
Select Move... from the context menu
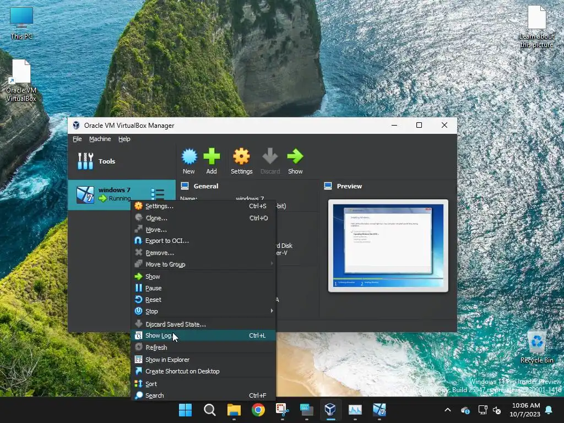coord(204,230)
